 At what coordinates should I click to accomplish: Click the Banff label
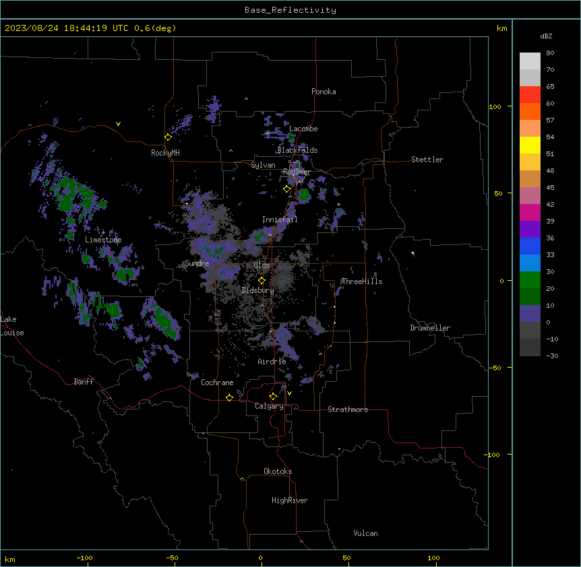(x=84, y=382)
